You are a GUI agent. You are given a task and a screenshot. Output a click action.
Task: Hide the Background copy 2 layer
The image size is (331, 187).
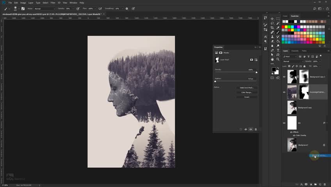[284, 77]
